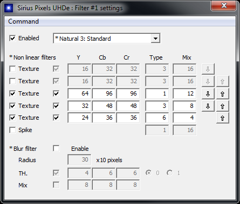
Task: Click the "Cr" column header
Action: pyautogui.click(x=126, y=57)
